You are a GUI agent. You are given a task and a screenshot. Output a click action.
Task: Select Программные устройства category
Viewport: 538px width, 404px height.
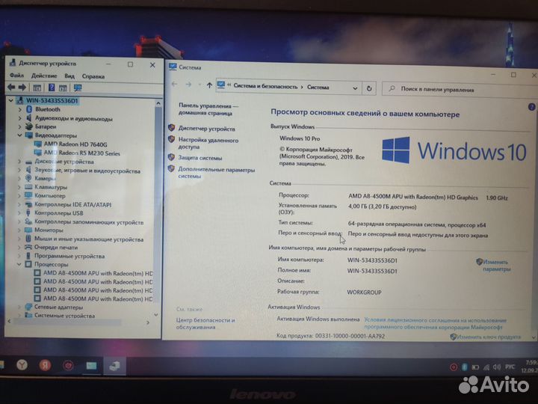tap(69, 256)
